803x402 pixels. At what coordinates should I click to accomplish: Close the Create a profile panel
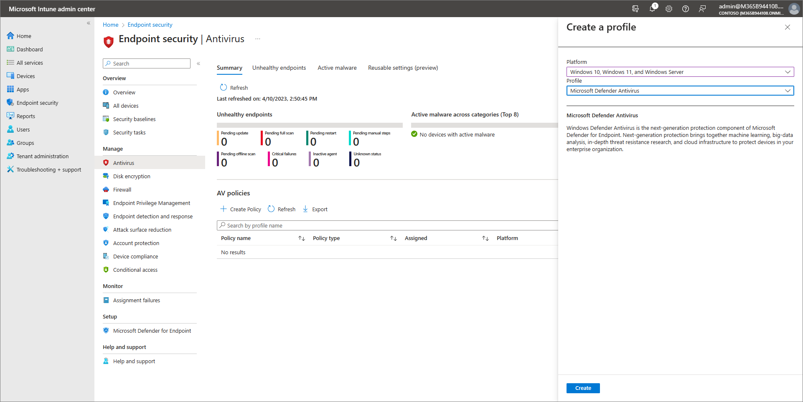[x=787, y=28]
